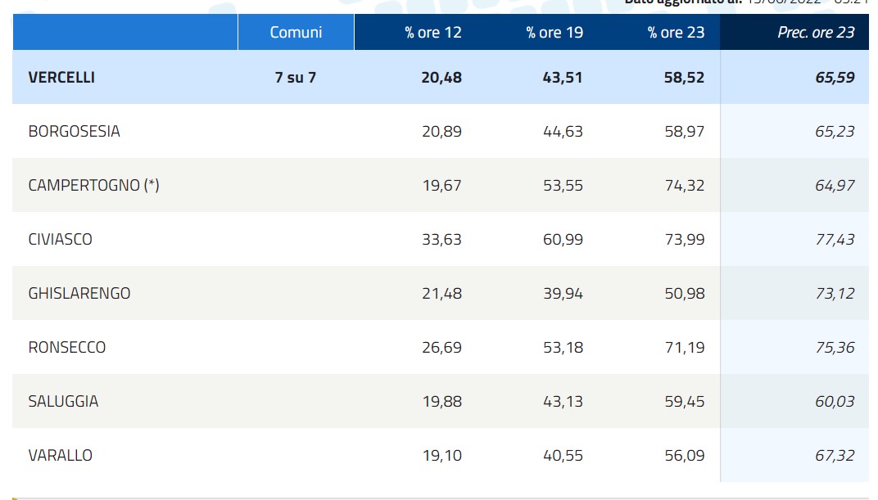The image size is (878, 500).
Task: Open the BORGOSESIA municipality link
Action: click(x=74, y=132)
